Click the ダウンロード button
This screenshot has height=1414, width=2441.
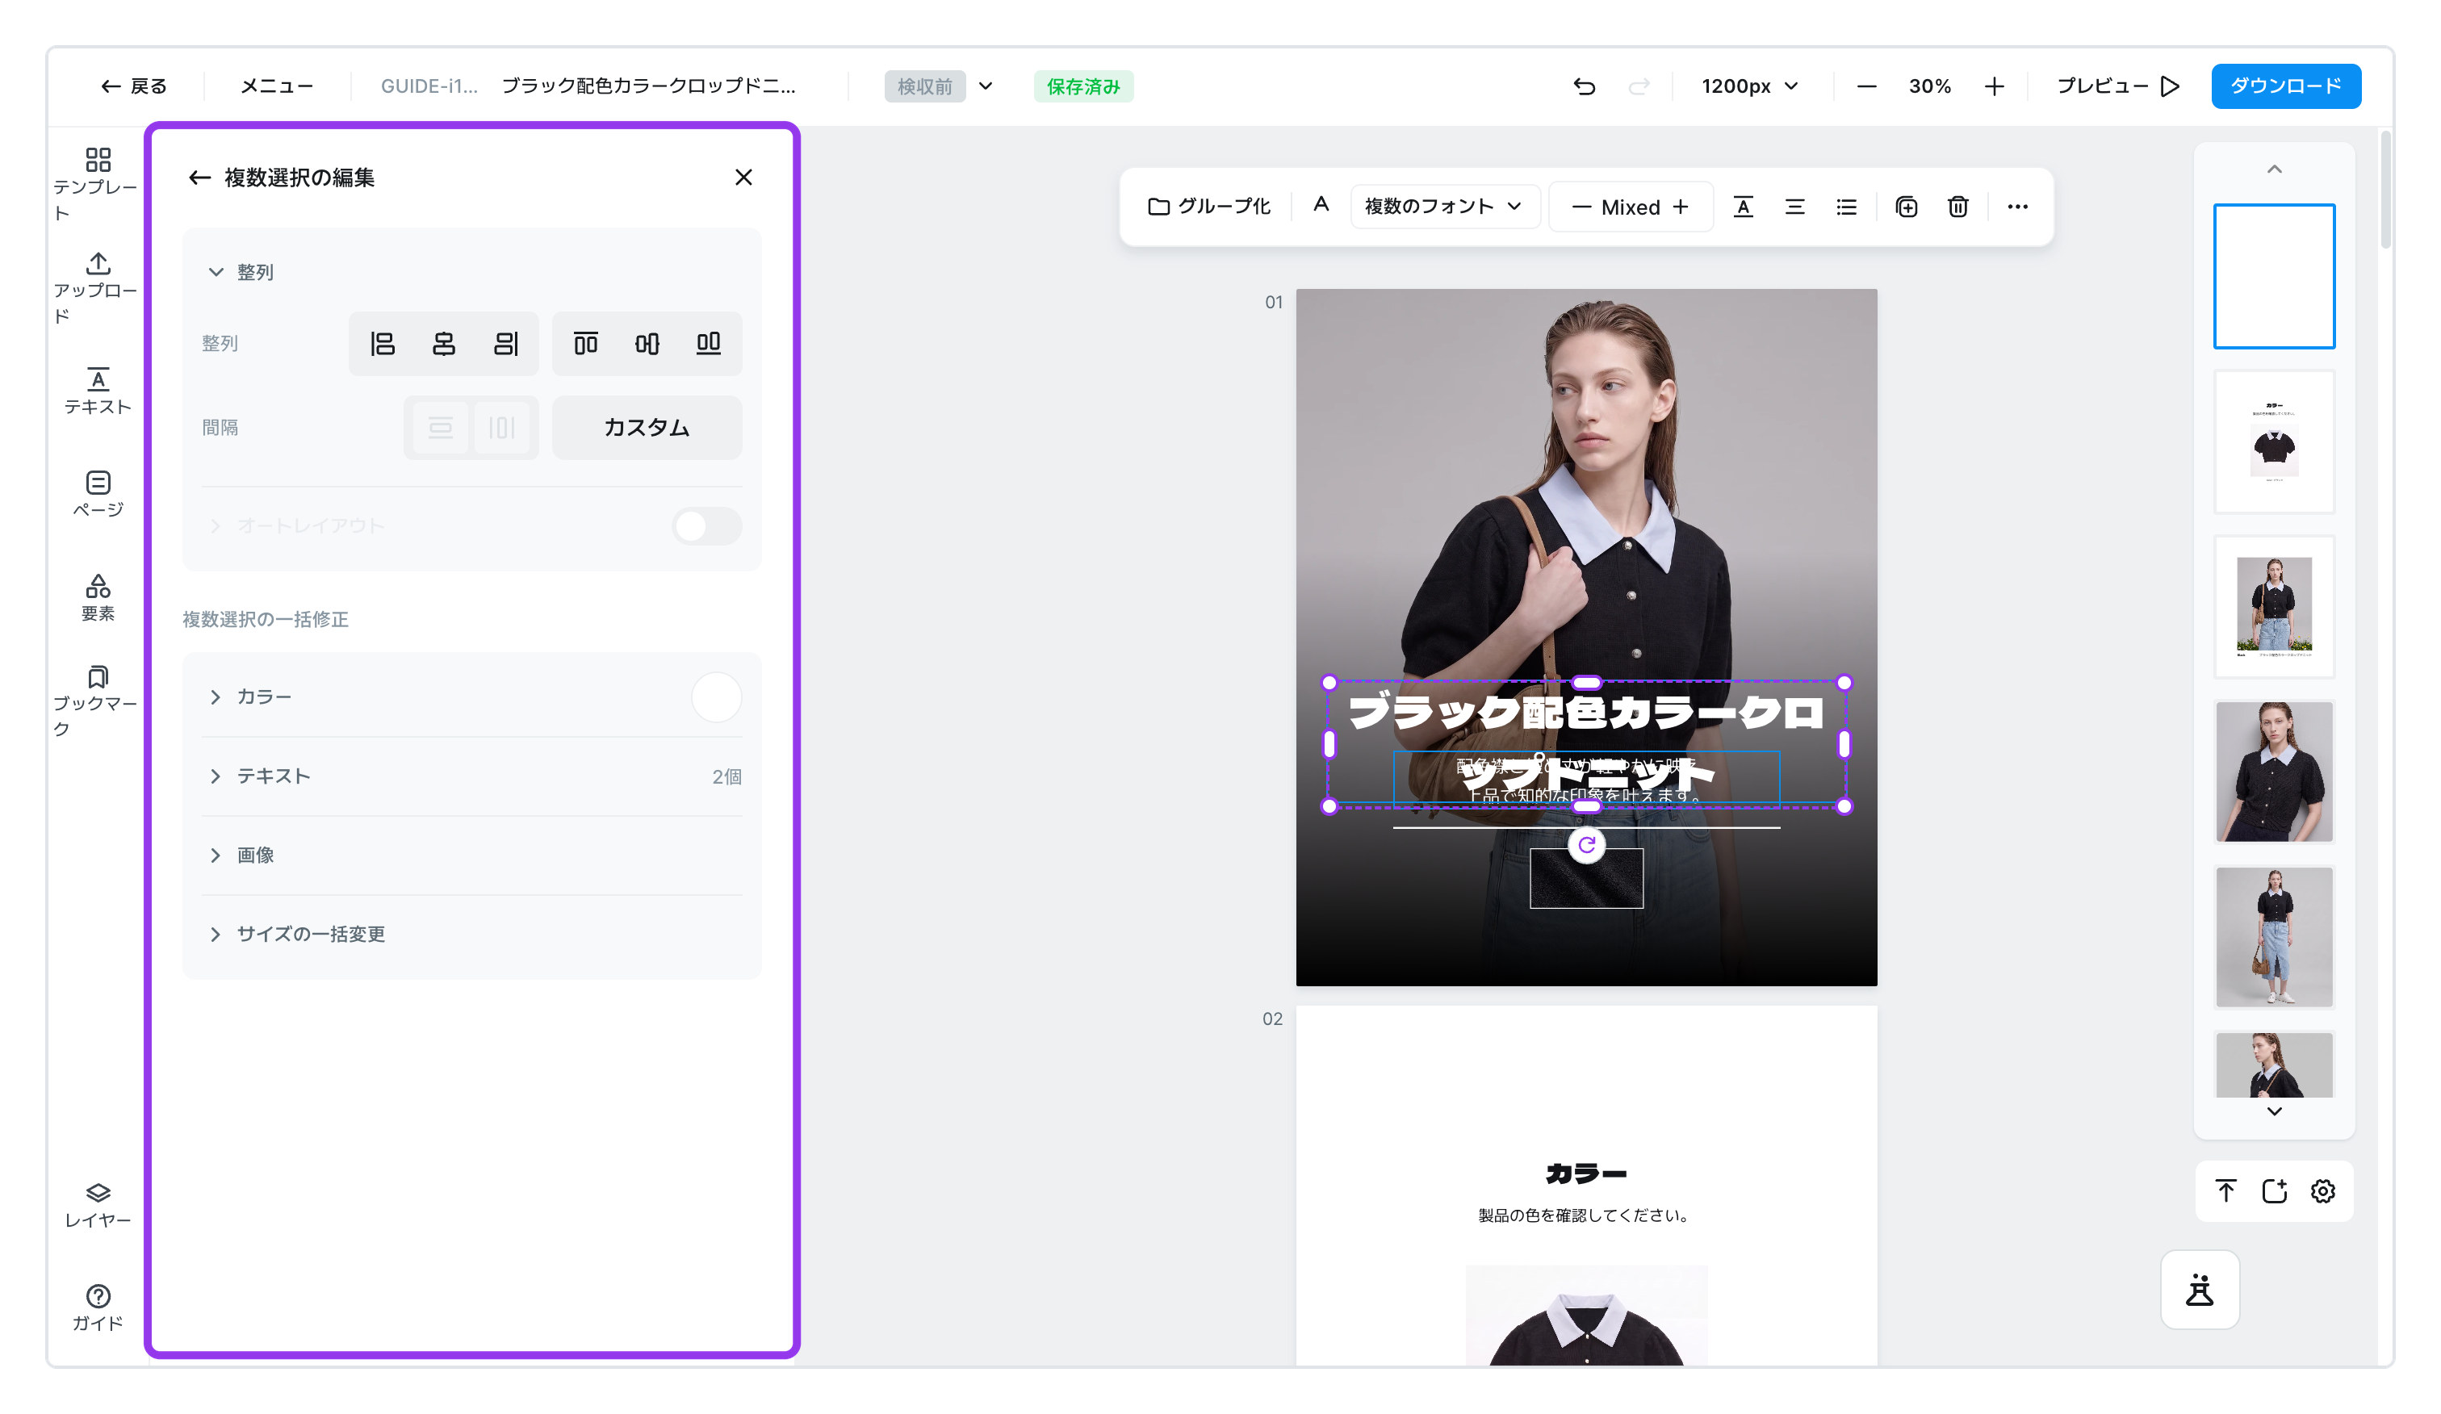(2286, 86)
